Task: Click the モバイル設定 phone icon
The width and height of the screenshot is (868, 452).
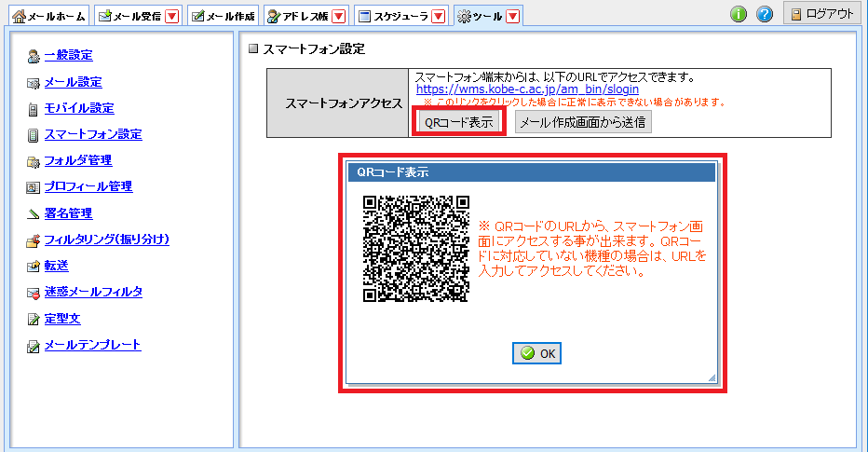Action: tap(34, 109)
